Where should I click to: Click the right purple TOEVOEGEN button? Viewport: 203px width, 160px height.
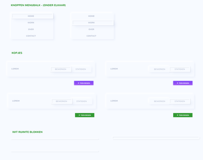[x=183, y=83]
